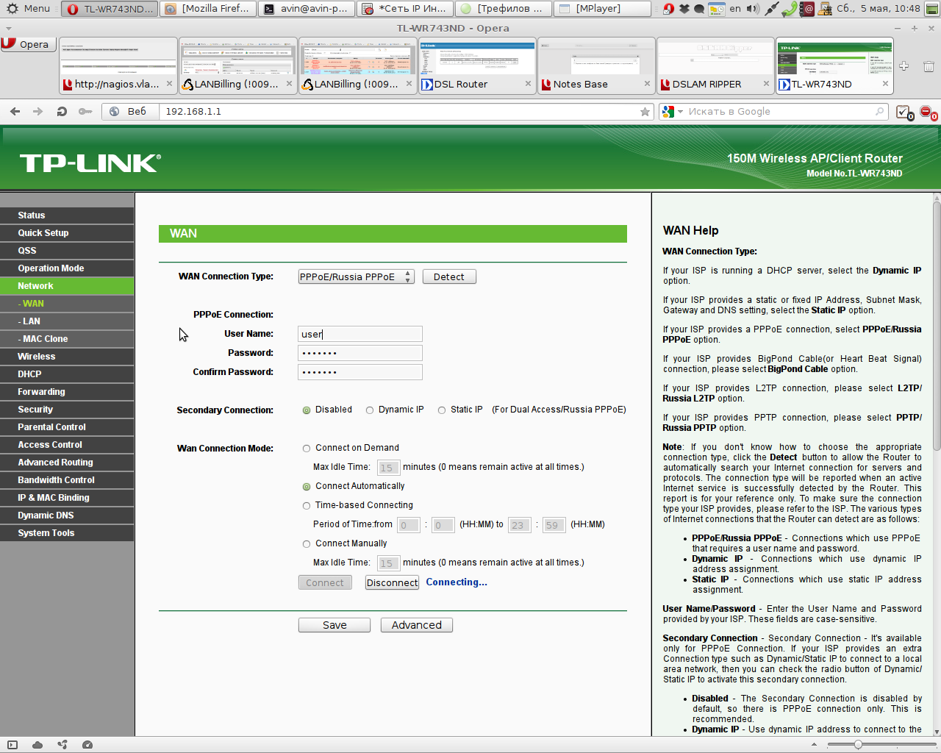The image size is (941, 753).
Task: Open System Tools in sidebar
Action: coord(67,533)
